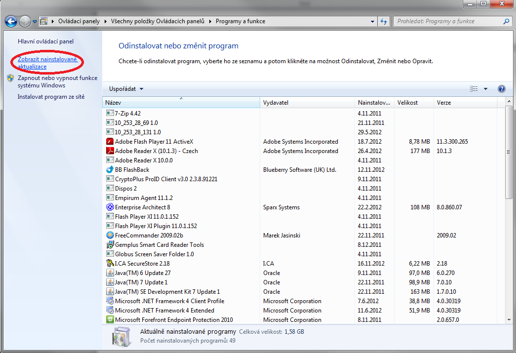
Task: Open 'Hlavní ovládací panel' link
Action: (x=46, y=41)
